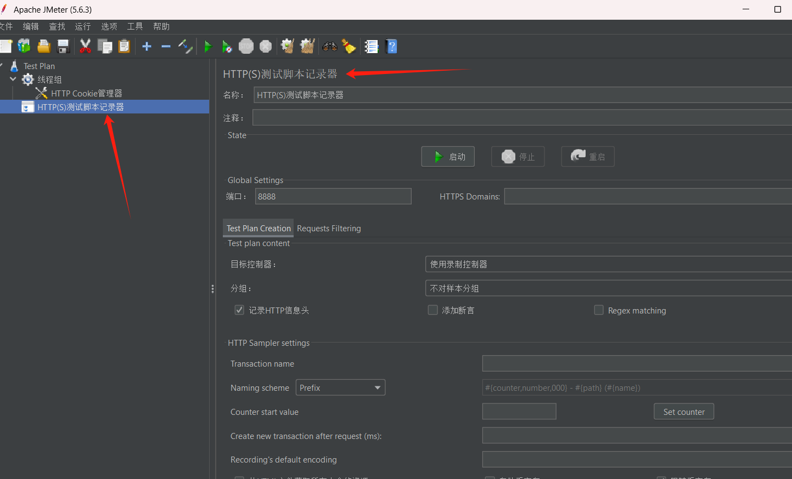792x479 pixels.
Task: Click the 停止 stop button
Action: pyautogui.click(x=518, y=157)
